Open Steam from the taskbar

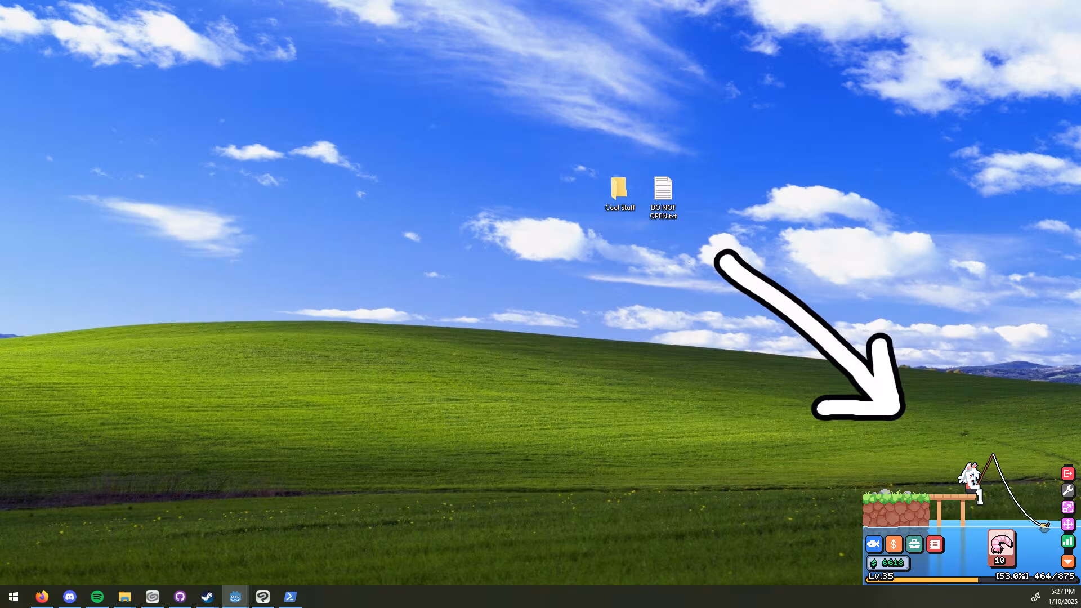[x=207, y=597]
